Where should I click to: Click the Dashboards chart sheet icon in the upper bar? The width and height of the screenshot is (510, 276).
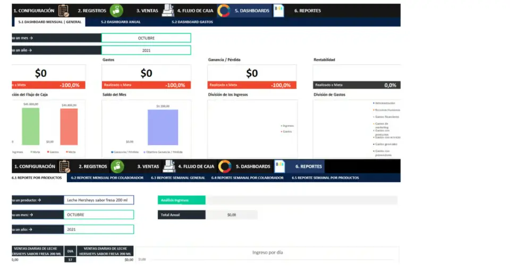[x=278, y=11]
